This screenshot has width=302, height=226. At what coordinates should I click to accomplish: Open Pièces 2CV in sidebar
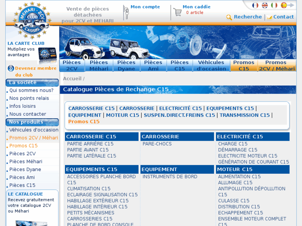click(22, 153)
